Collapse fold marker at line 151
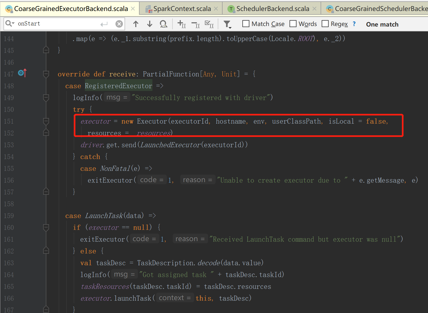Viewport: 428px width, 313px height. [x=46, y=121]
